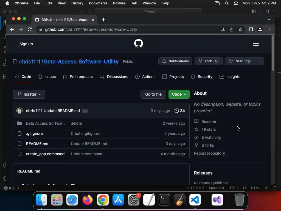This screenshot has height=211, width=281.
Task: Launch Safari from the Dock
Action: (72, 200)
